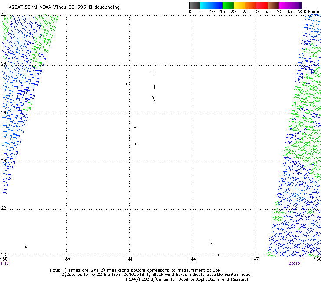
Task: Select the cyan-blue 5-15 knots color band
Action: [211, 5]
